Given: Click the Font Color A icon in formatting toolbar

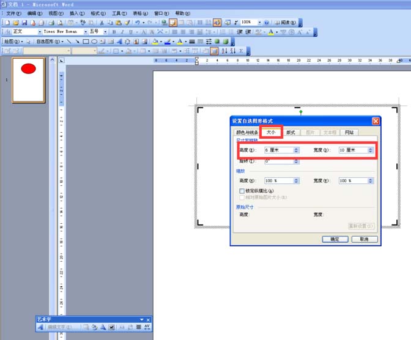Looking at the screenshot, I should click(271, 32).
